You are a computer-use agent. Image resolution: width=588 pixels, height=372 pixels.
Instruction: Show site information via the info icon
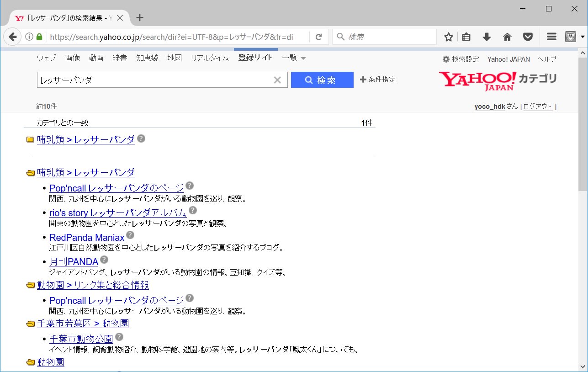[x=29, y=37]
